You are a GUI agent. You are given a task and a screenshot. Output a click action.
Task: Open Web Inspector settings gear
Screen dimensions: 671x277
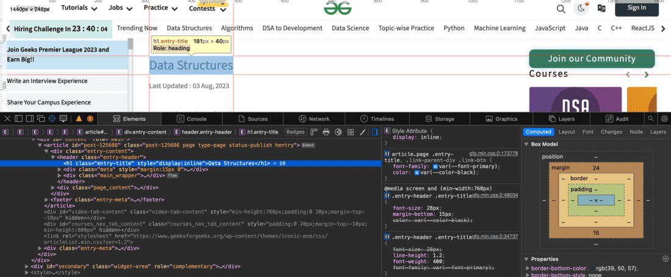664,118
